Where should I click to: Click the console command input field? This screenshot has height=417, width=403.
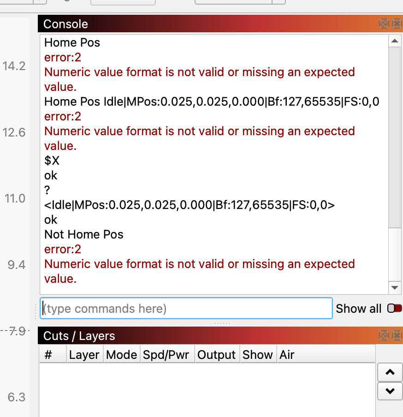[186, 308]
